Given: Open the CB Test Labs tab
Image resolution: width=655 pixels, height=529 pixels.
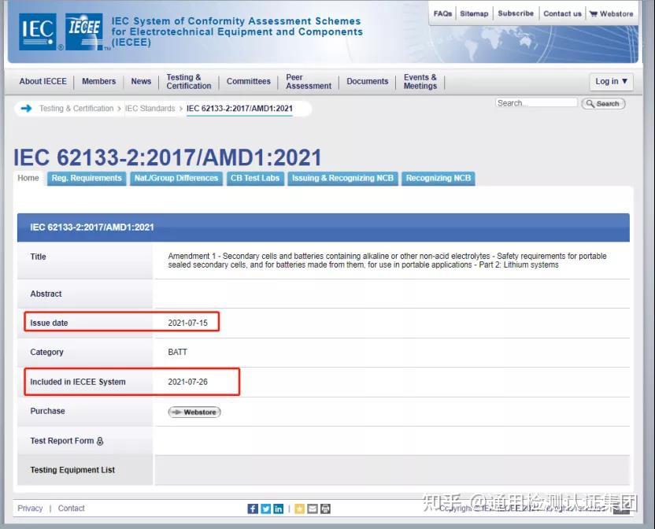Looking at the screenshot, I should coord(255,178).
